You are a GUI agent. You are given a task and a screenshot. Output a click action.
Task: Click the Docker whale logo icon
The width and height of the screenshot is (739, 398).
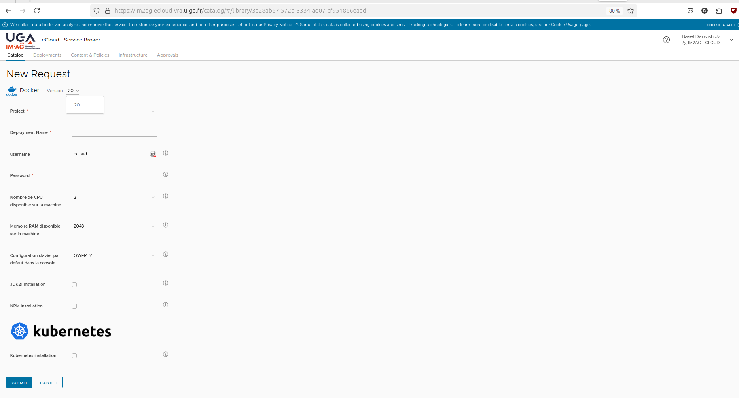tap(12, 90)
